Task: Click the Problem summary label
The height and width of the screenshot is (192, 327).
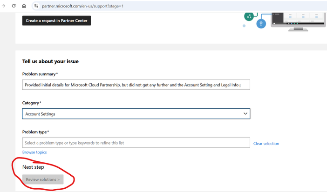Action: (40, 74)
